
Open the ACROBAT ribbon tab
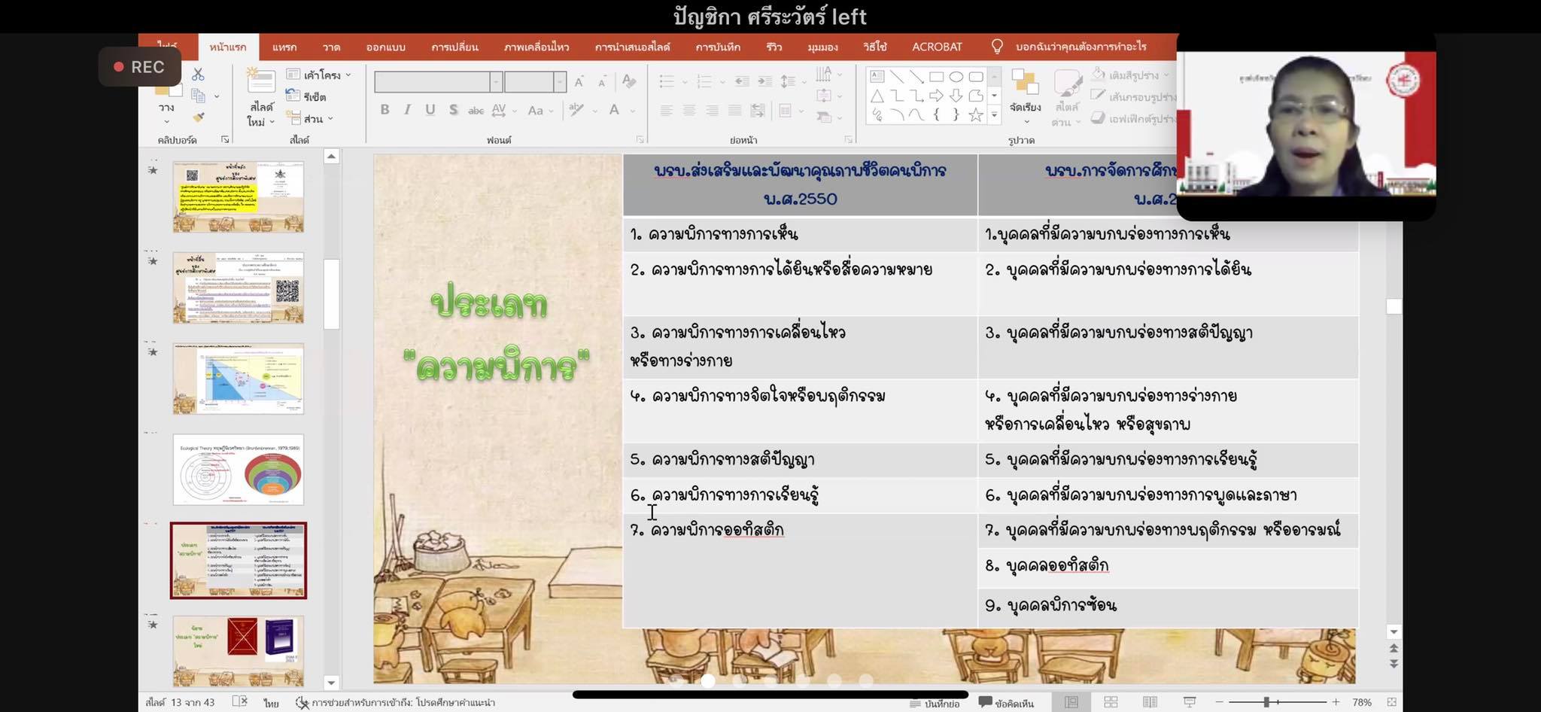pos(937,47)
